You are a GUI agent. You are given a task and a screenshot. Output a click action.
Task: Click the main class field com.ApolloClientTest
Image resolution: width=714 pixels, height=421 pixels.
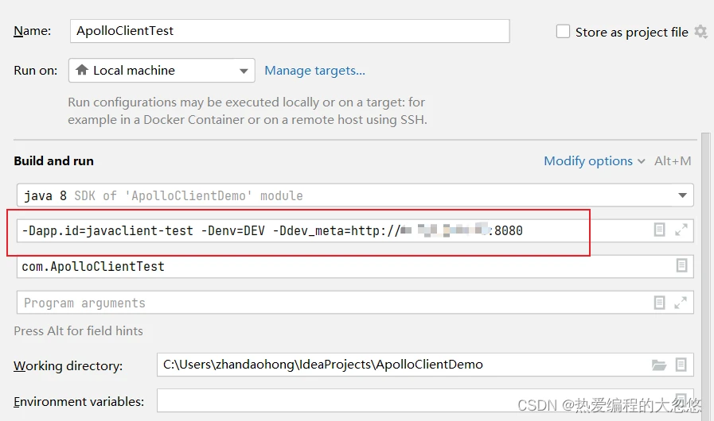click(x=334, y=266)
